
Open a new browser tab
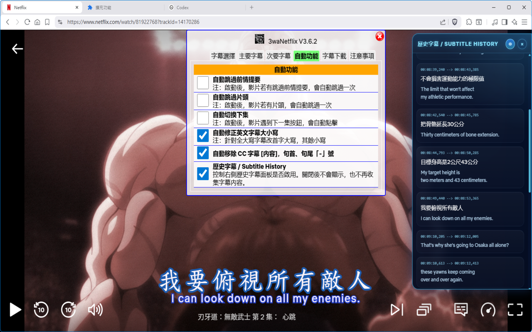[x=251, y=7]
